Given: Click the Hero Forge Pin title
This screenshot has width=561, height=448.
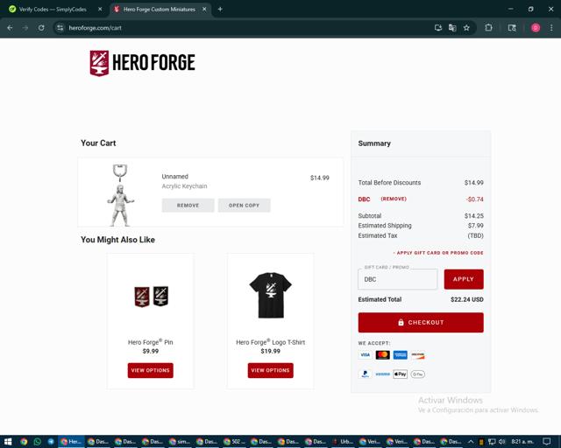Looking at the screenshot, I should 150,342.
